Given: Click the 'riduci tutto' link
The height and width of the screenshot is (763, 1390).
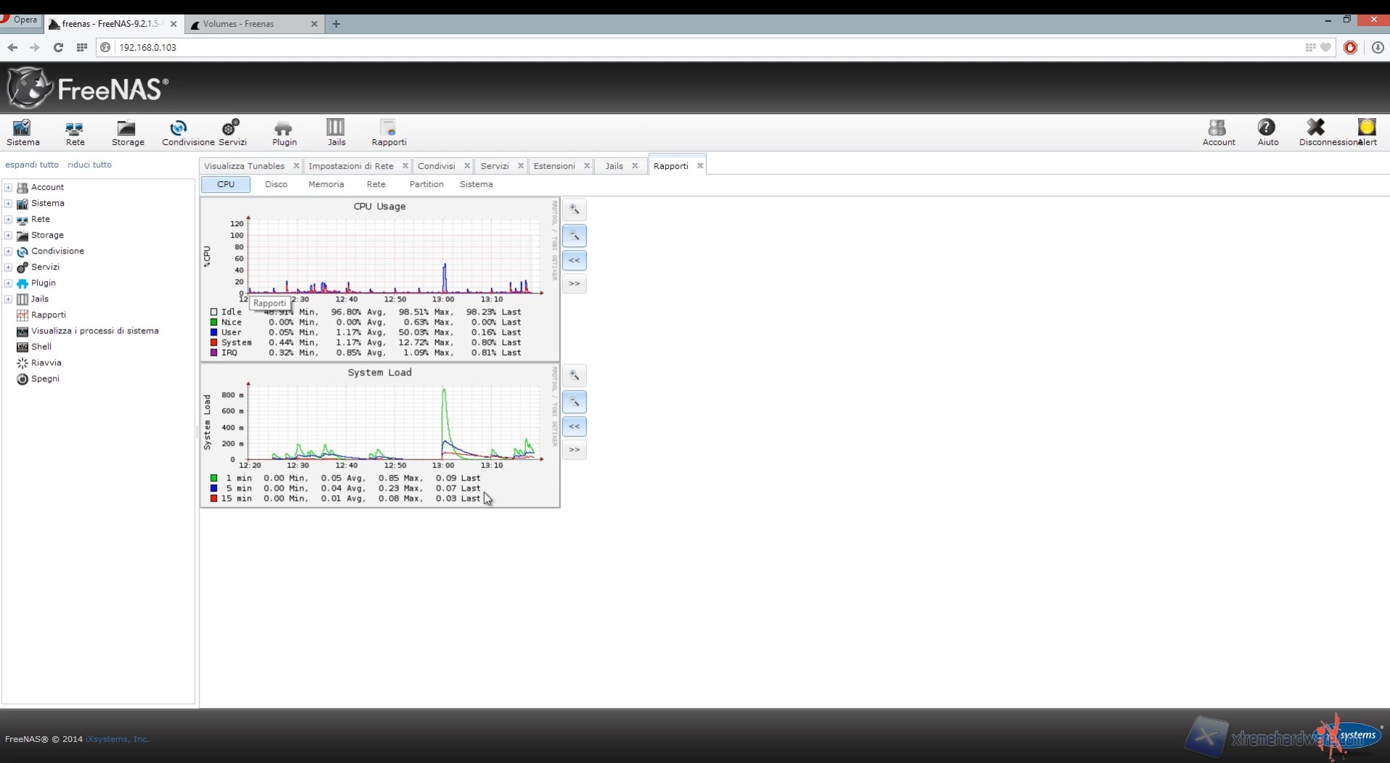Looking at the screenshot, I should point(89,164).
